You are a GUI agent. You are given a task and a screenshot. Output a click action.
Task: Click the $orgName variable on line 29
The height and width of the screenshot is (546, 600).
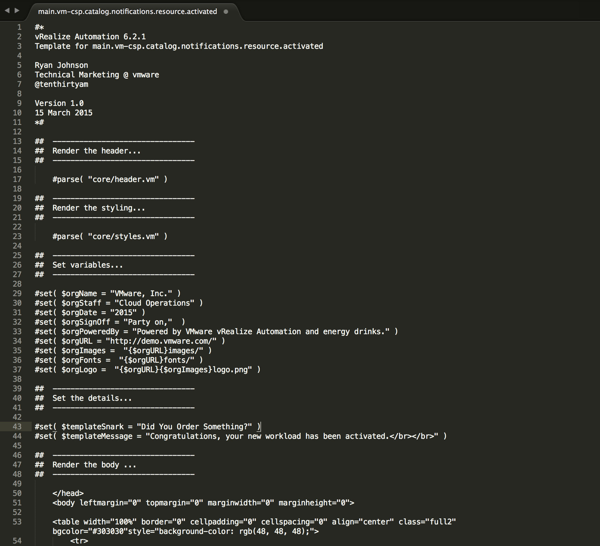tap(79, 294)
